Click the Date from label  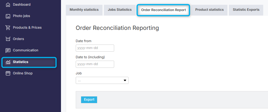click(84, 41)
